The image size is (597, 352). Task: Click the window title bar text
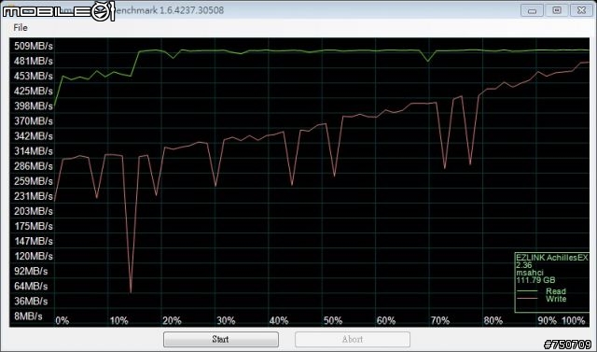pyautogui.click(x=170, y=10)
